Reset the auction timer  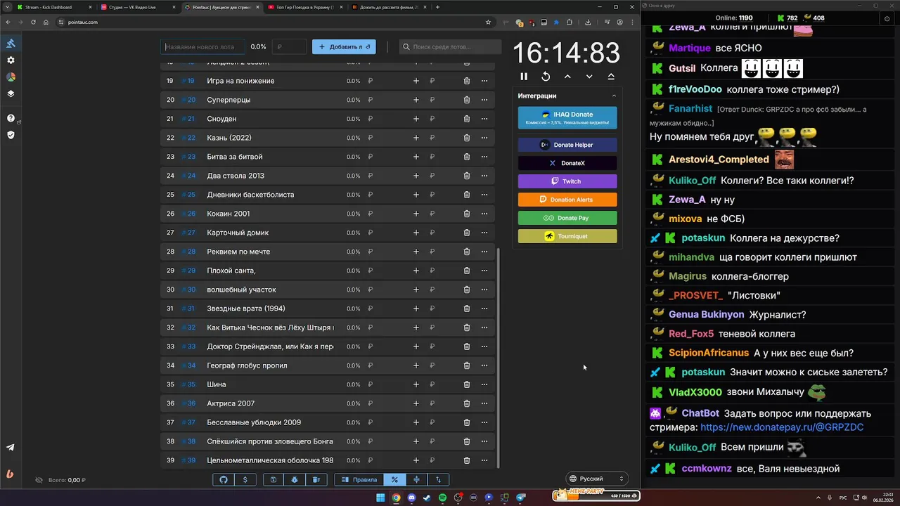click(546, 77)
